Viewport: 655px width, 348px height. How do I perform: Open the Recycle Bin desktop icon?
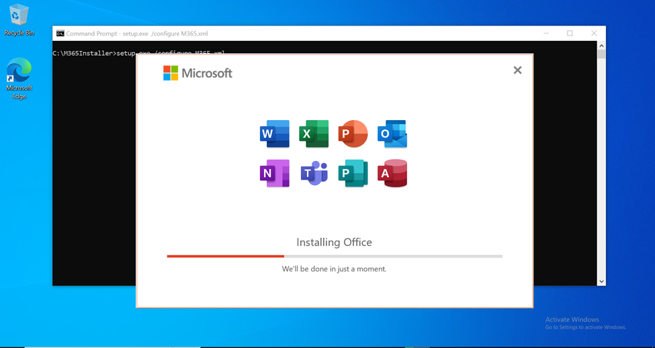tap(19, 20)
